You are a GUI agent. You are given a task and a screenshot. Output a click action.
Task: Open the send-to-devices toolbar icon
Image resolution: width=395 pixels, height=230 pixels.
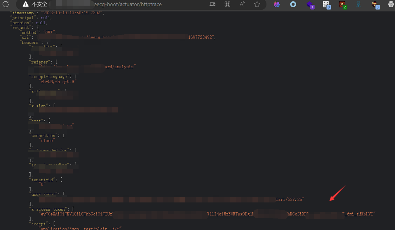tap(212, 4)
